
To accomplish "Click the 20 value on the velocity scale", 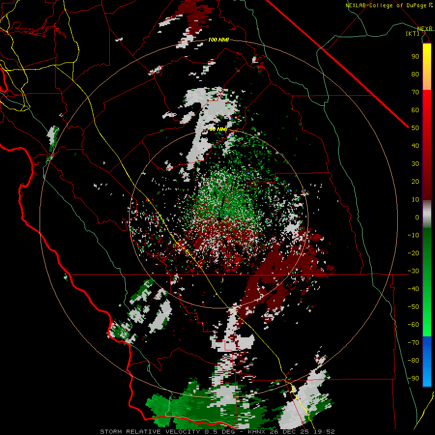I will tap(415, 181).
